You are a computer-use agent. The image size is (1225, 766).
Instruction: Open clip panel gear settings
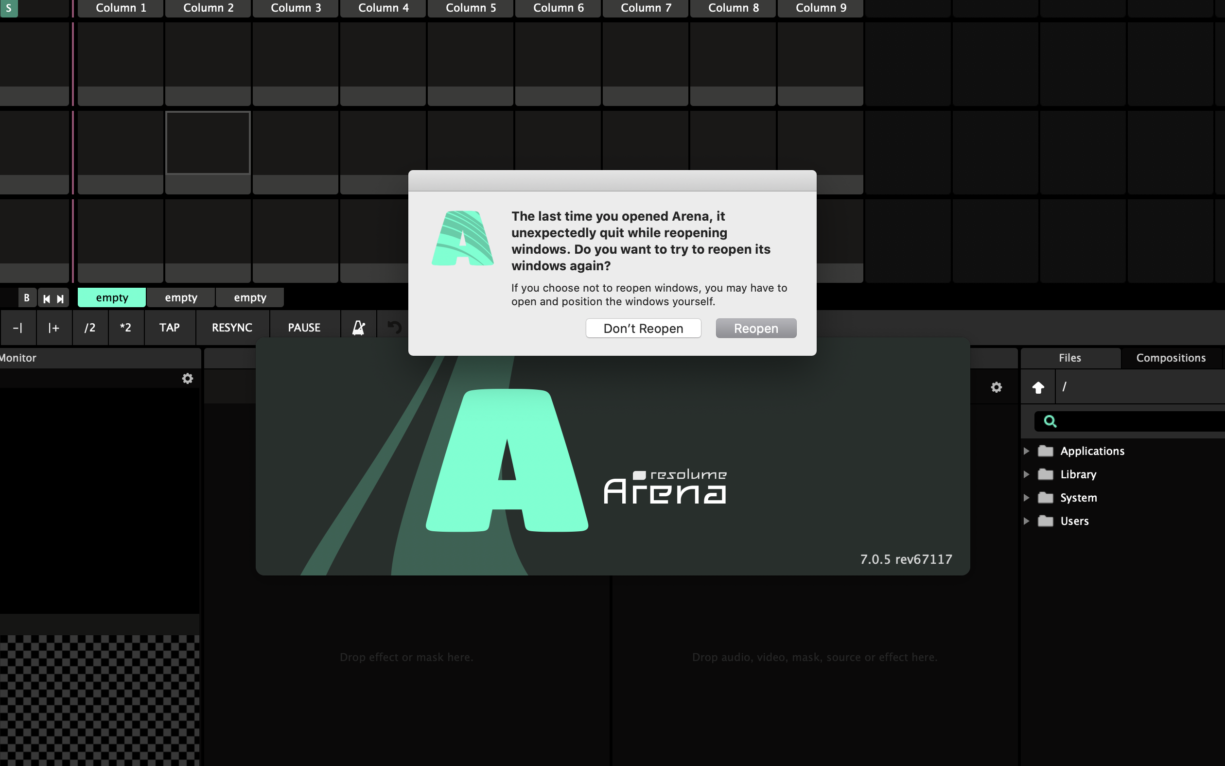pyautogui.click(x=996, y=387)
